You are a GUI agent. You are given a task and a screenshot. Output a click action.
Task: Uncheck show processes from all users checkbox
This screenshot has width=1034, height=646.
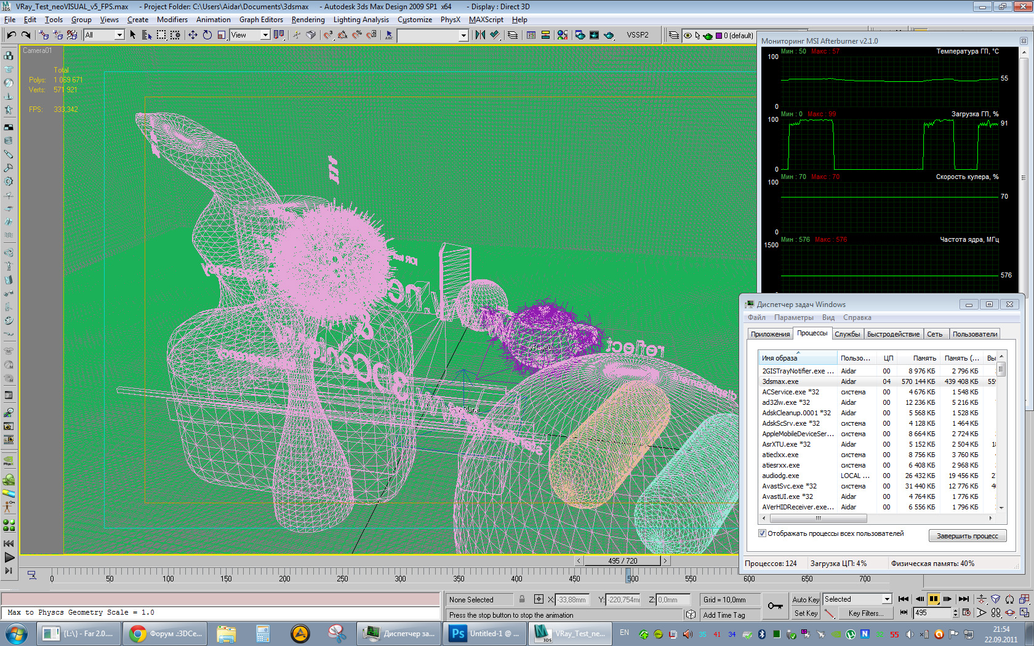click(762, 533)
